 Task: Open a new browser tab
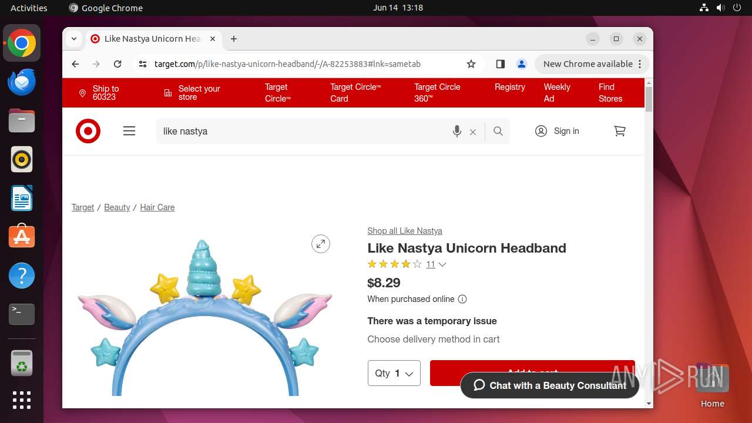[x=234, y=39]
